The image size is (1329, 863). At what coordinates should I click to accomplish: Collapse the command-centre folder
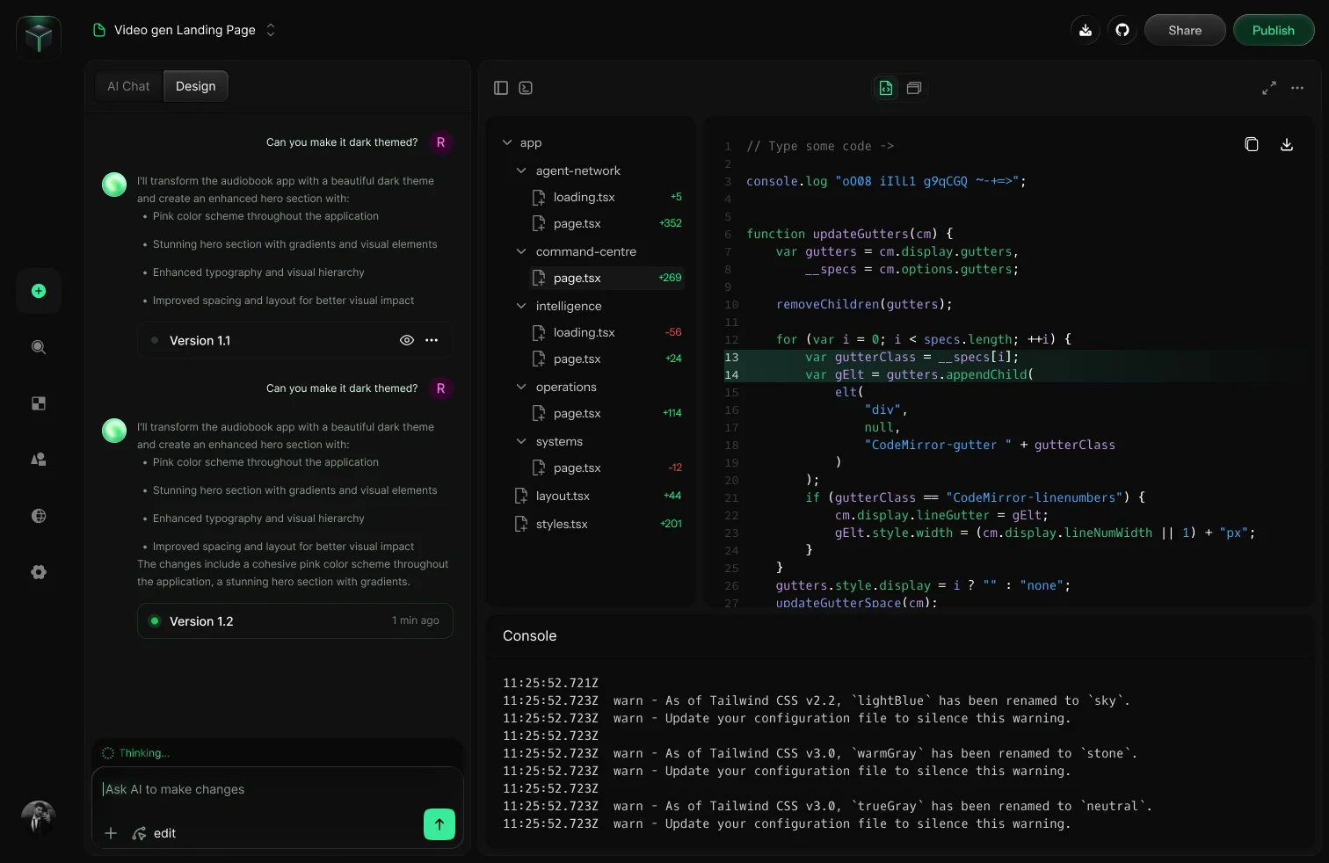(521, 251)
